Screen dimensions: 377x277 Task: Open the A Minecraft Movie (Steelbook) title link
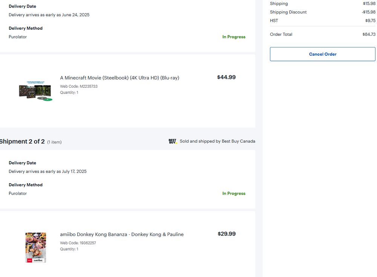click(x=120, y=78)
